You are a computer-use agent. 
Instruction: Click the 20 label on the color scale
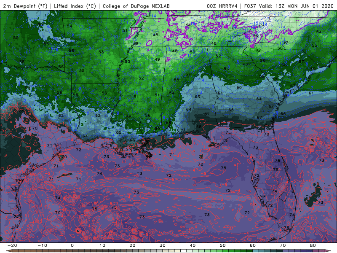click(132, 245)
